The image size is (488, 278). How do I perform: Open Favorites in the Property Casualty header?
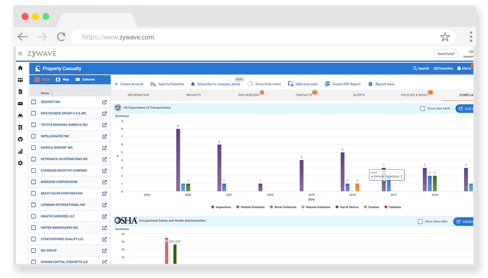click(443, 68)
